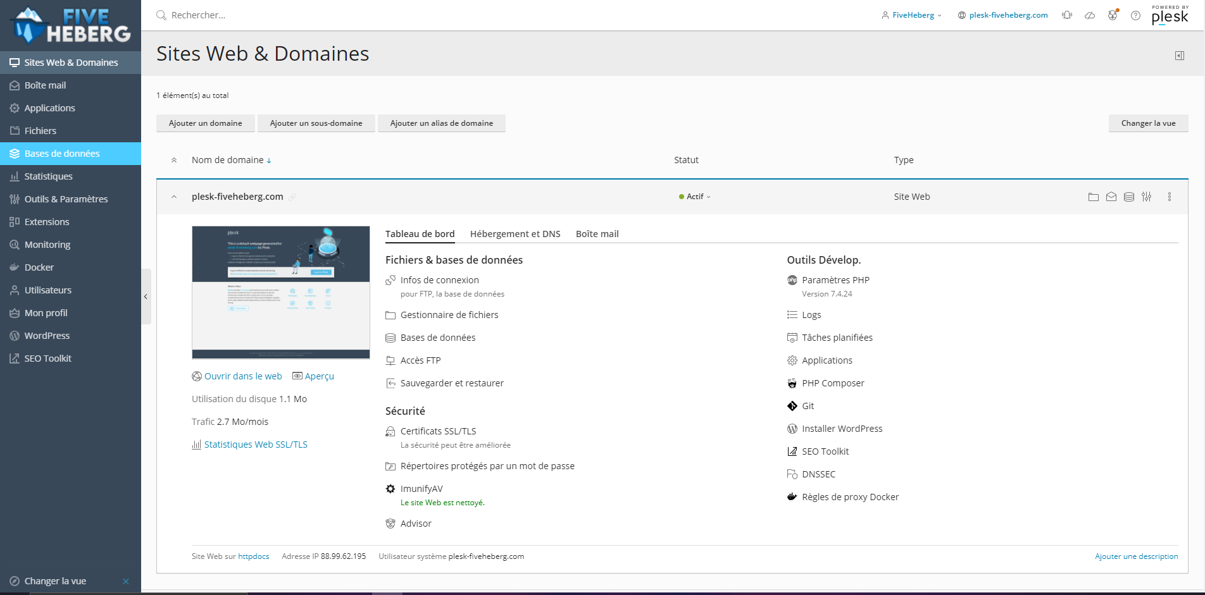Open Extensions in the sidebar
This screenshot has height=595, width=1205.
[x=70, y=222]
